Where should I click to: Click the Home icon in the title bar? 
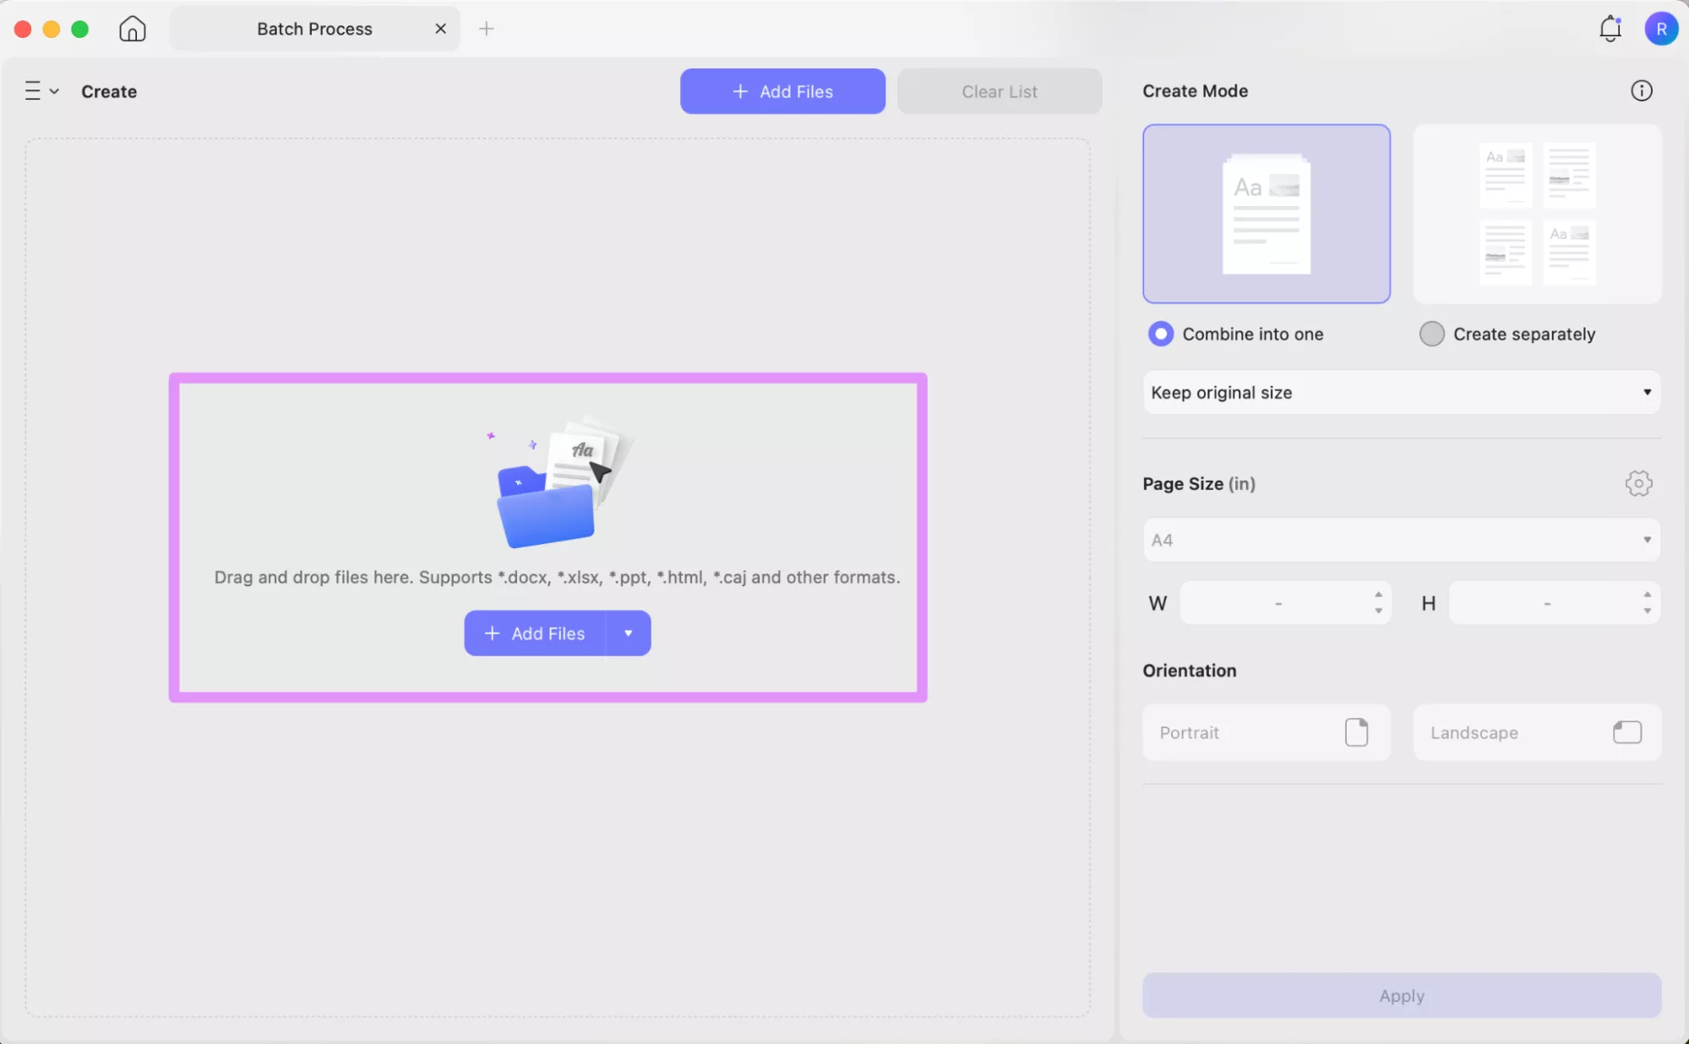coord(133,28)
